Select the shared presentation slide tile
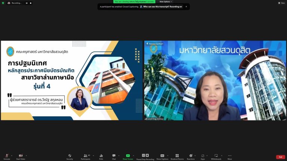Viewport: 287px width, 161px height. tap(72, 80)
